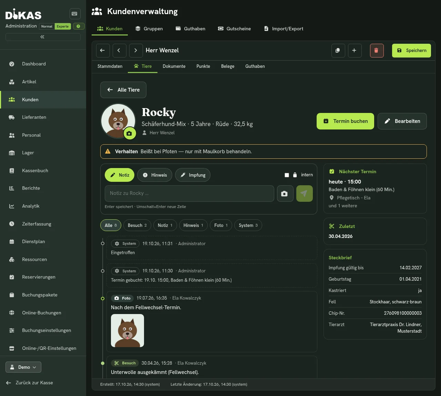Click into the Notiz zu Rocky field
The height and width of the screenshot is (396, 441).
pos(189,194)
